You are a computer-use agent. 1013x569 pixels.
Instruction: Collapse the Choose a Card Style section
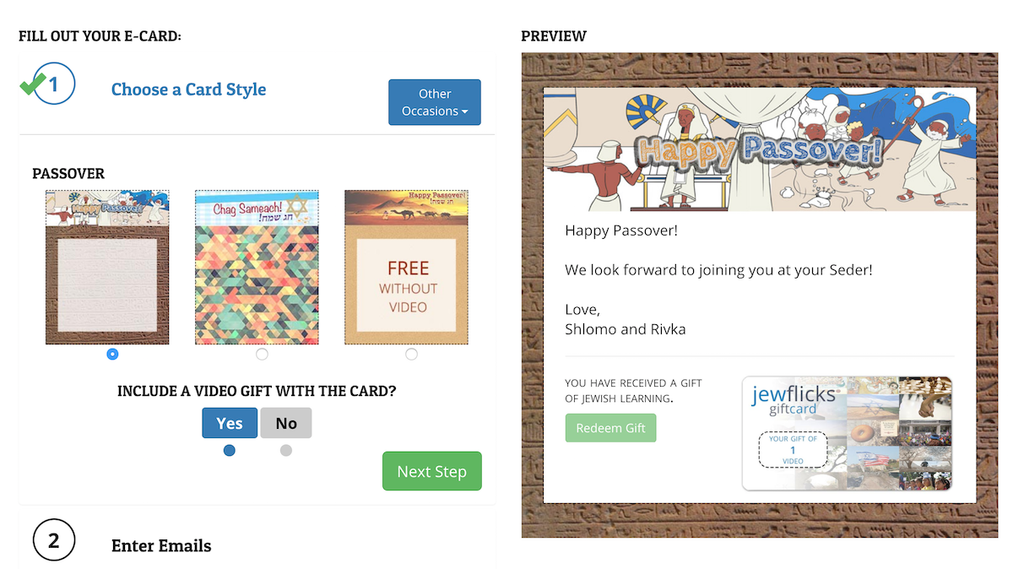[x=188, y=89]
